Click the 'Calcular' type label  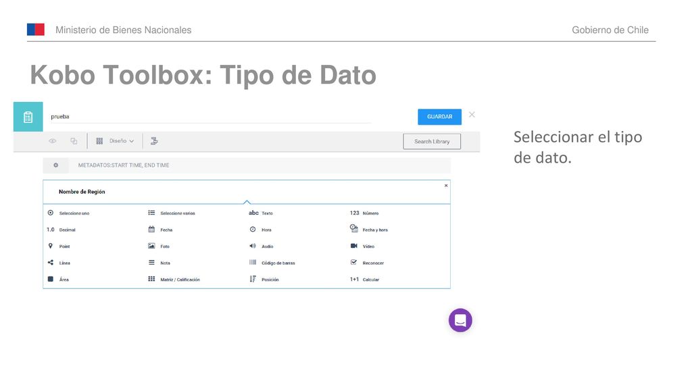(371, 280)
